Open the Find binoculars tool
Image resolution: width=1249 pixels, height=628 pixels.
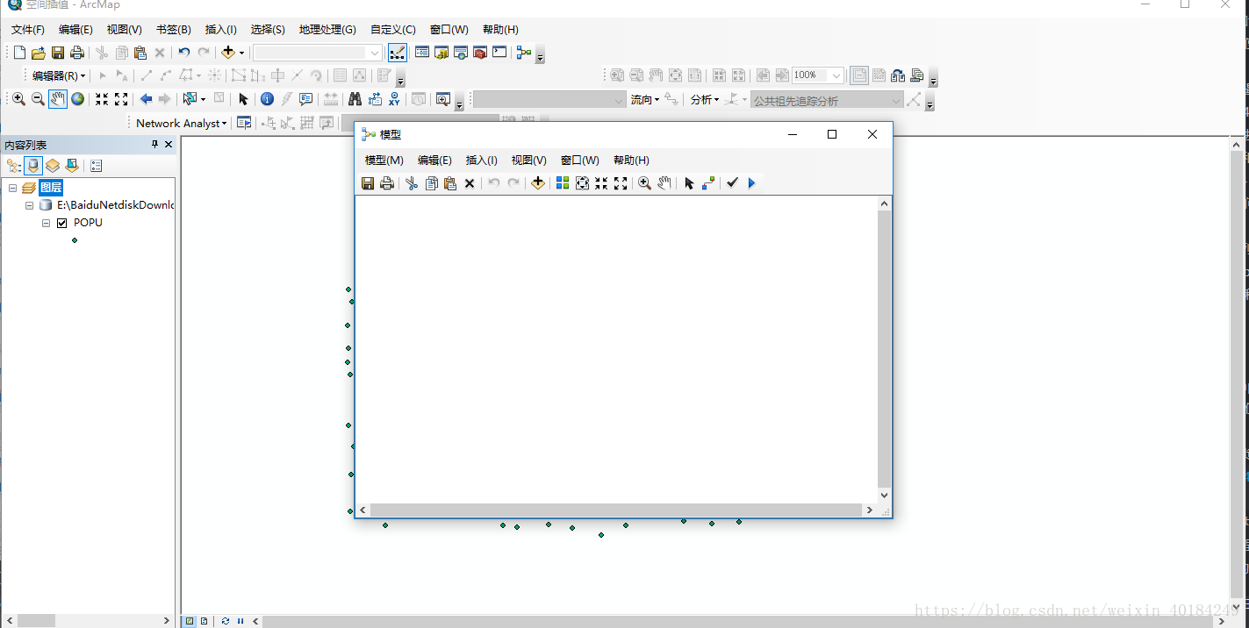coord(355,99)
